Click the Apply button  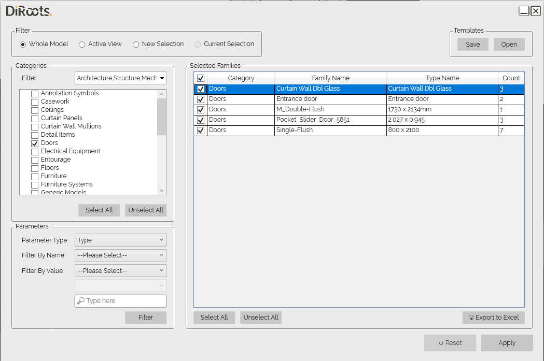tap(507, 342)
